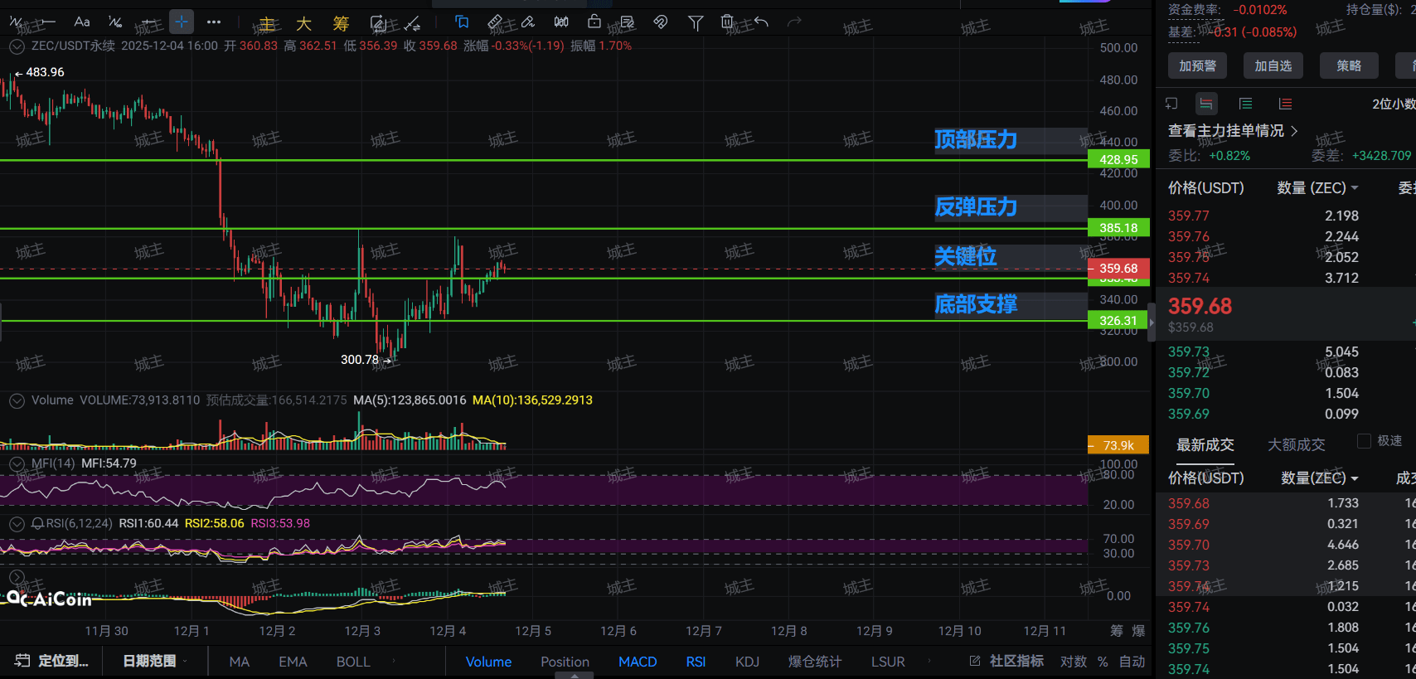The width and height of the screenshot is (1416, 679).
Task: Collapse the MFI(14) pane arrow
Action: [17, 463]
